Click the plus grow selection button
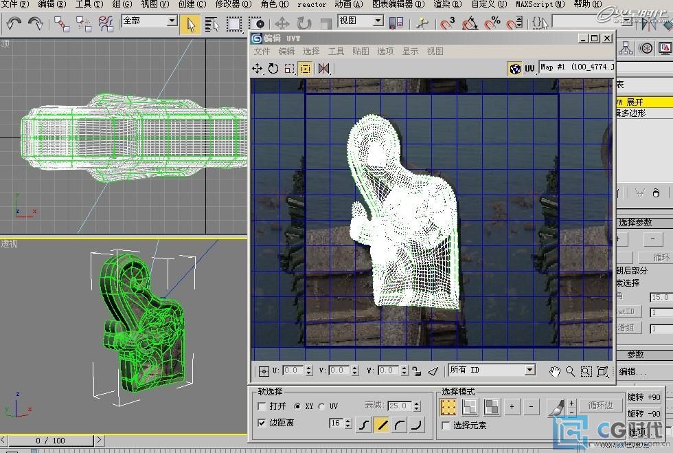This screenshot has width=673, height=453. [512, 406]
